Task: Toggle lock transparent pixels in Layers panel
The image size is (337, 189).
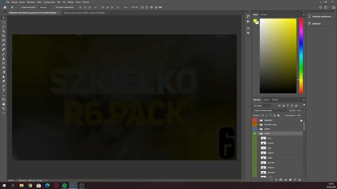Action: [x=263, y=115]
